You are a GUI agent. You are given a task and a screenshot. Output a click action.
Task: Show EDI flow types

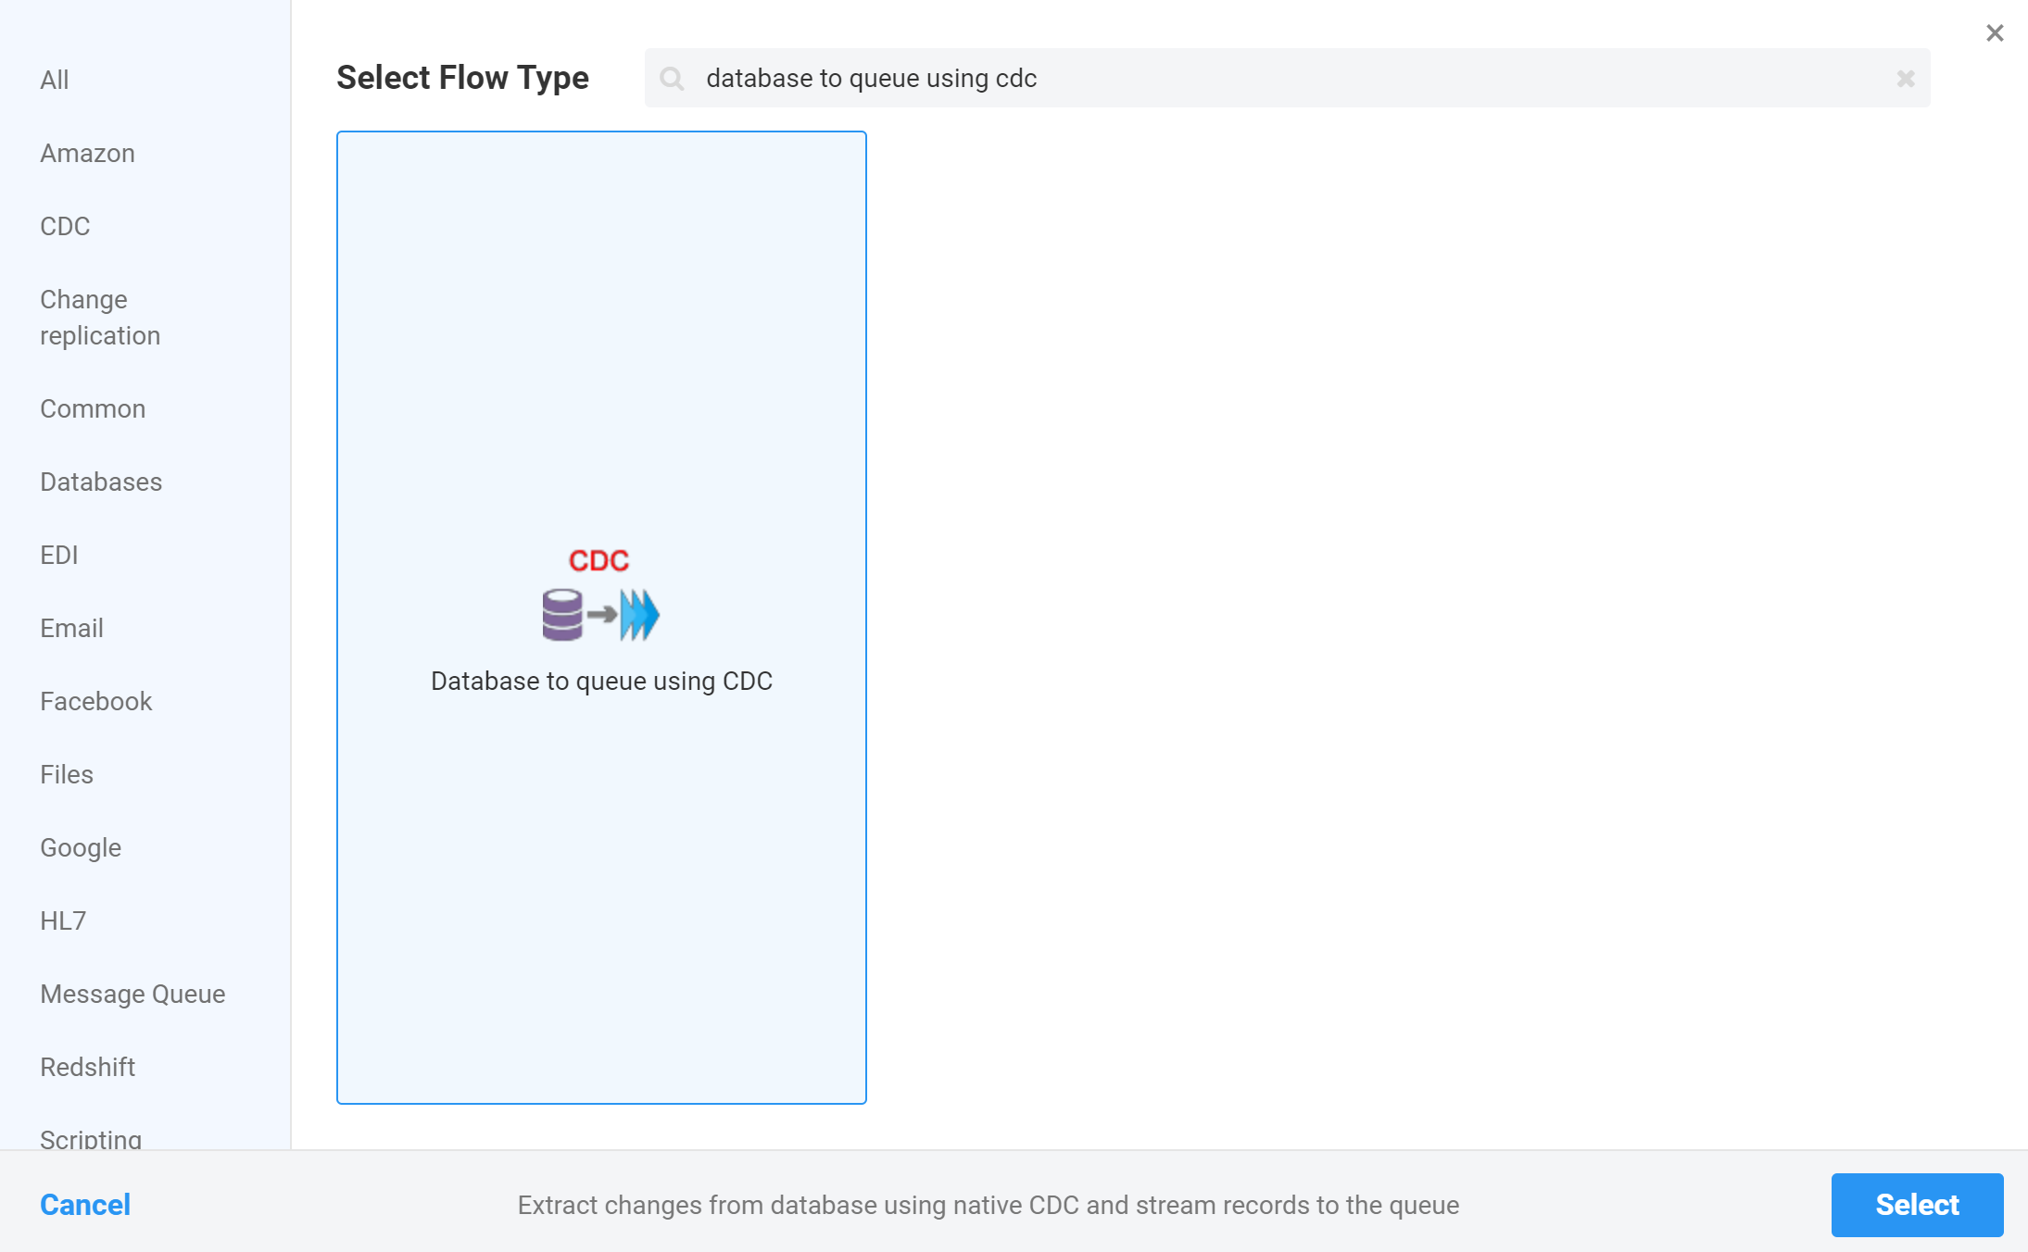coord(58,554)
